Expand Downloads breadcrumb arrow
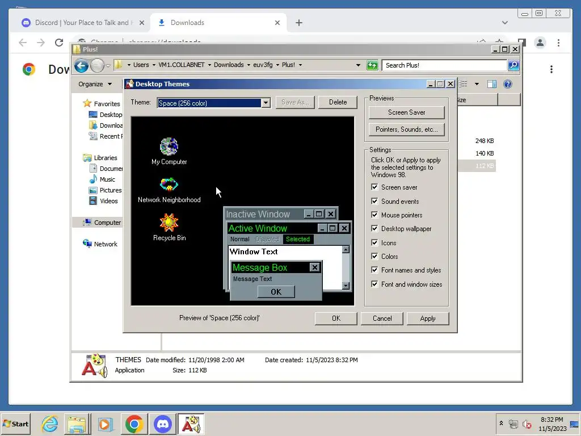Image resolution: width=581 pixels, height=436 pixels. tap(249, 65)
